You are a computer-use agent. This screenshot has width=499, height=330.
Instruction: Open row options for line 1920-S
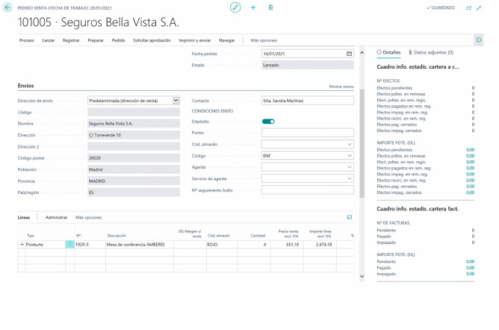pyautogui.click(x=70, y=244)
